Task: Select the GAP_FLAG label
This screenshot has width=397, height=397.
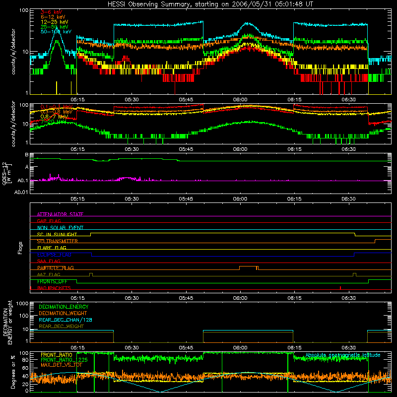Action: (x=49, y=221)
